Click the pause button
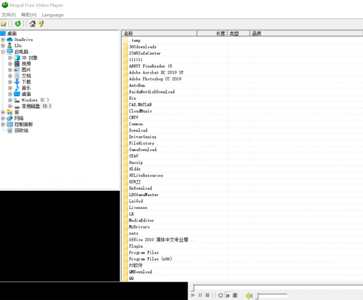Image resolution: width=363 pixels, height=300 pixels. coord(200,295)
